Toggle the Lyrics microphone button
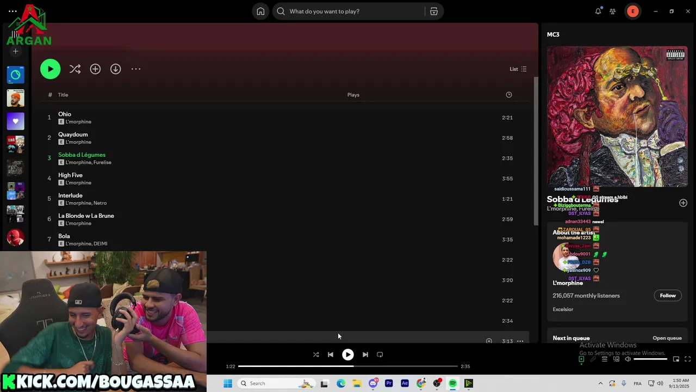696x392 pixels. coord(593,359)
